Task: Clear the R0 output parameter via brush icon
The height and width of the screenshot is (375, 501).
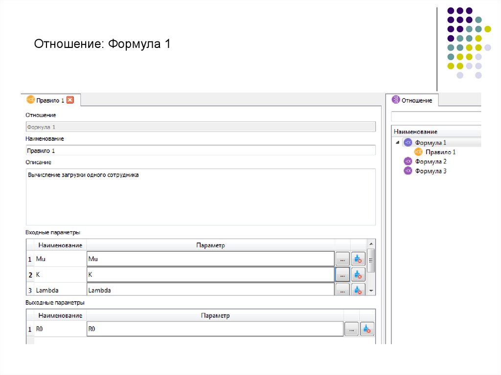Action: pyautogui.click(x=367, y=330)
